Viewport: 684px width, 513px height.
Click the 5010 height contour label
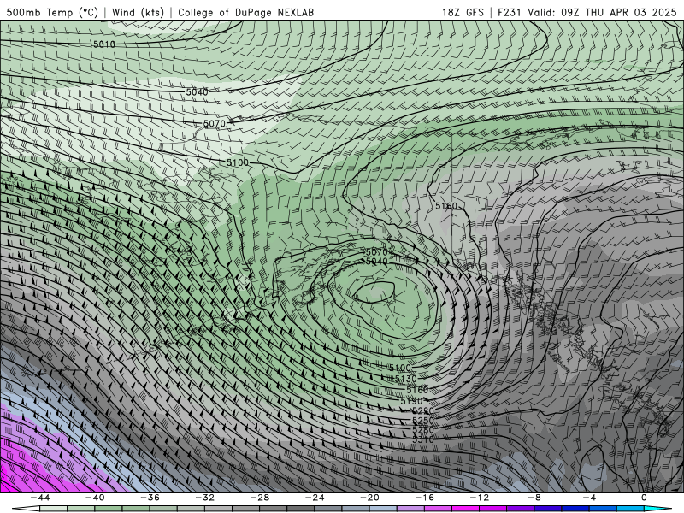(x=104, y=44)
